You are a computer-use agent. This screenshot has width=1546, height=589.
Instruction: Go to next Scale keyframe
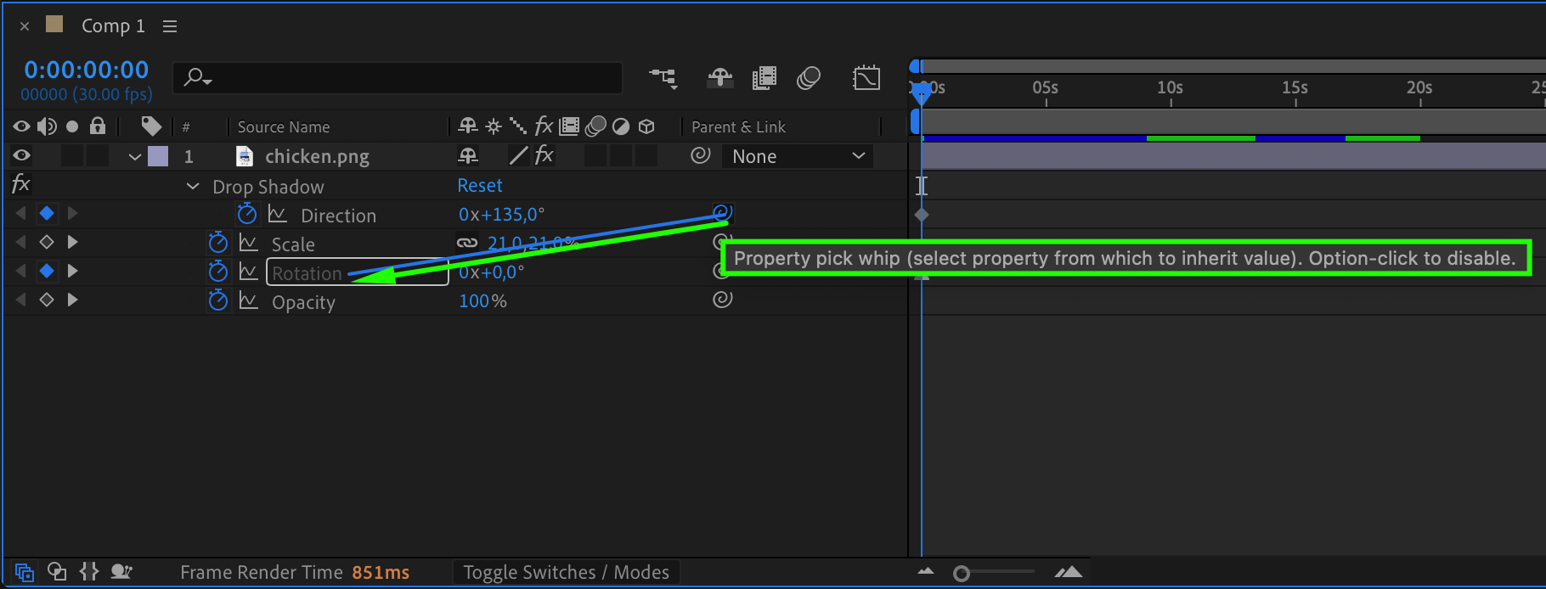[x=72, y=242]
